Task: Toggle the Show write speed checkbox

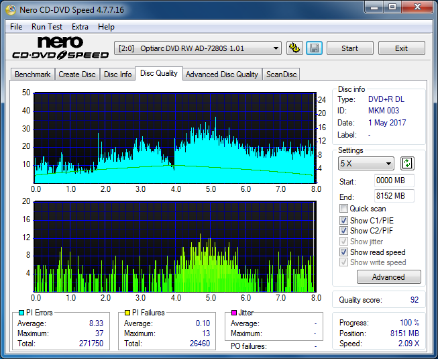Action: (x=343, y=262)
